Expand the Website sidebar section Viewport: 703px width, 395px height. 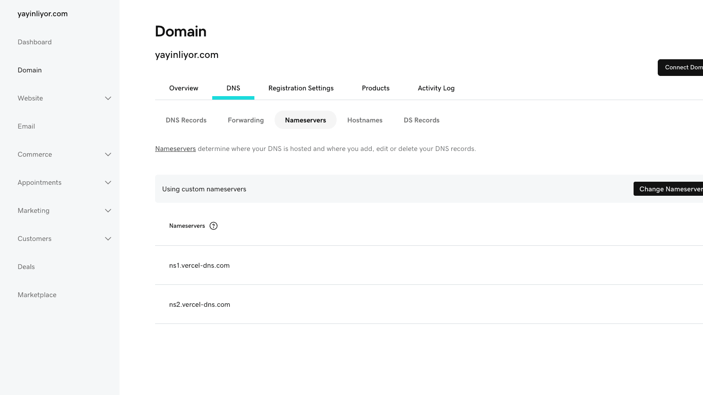tap(108, 98)
